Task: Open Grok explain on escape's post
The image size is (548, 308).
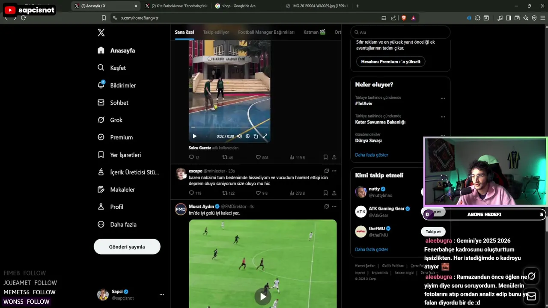Action: tap(326, 171)
